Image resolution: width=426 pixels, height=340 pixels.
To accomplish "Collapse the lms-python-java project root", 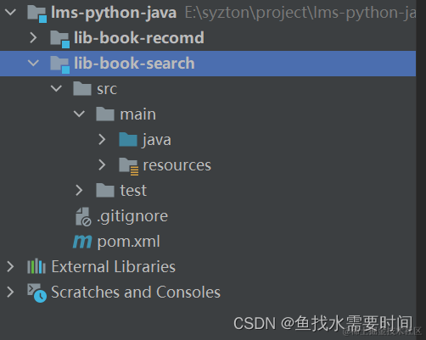I will (10, 13).
